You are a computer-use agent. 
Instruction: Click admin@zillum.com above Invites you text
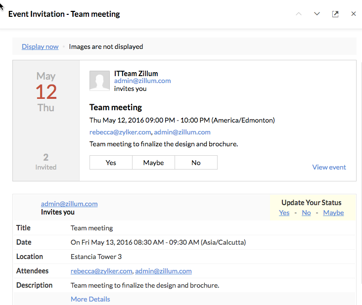69,204
